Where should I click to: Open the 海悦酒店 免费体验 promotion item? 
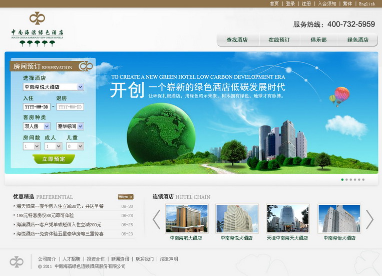pos(60,234)
